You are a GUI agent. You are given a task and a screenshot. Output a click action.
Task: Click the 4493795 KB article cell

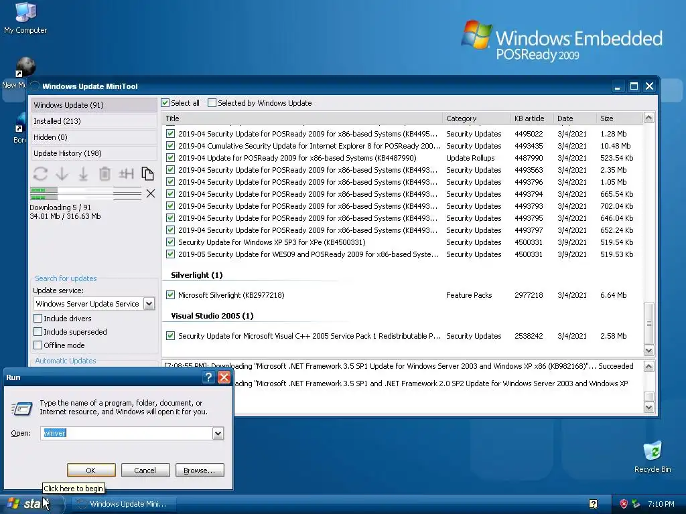coord(529,218)
